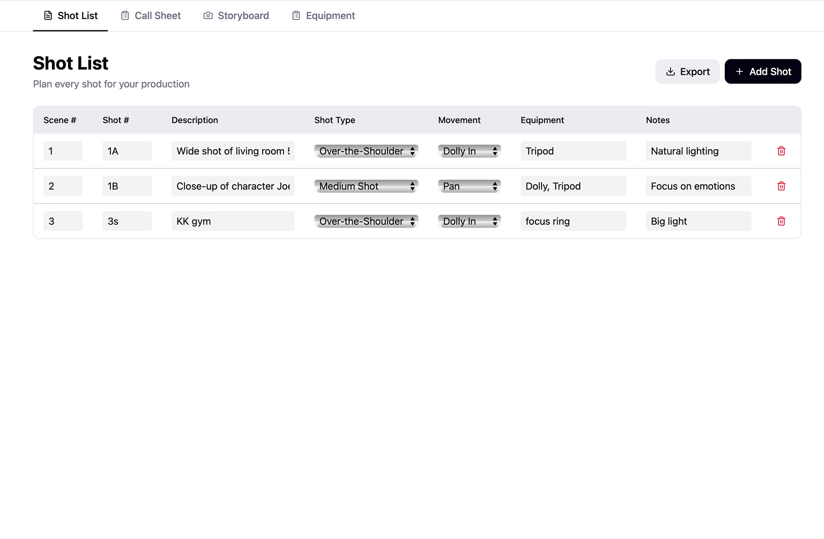The height and width of the screenshot is (539, 824).
Task: Delete the shot 1A row
Action: 781,151
